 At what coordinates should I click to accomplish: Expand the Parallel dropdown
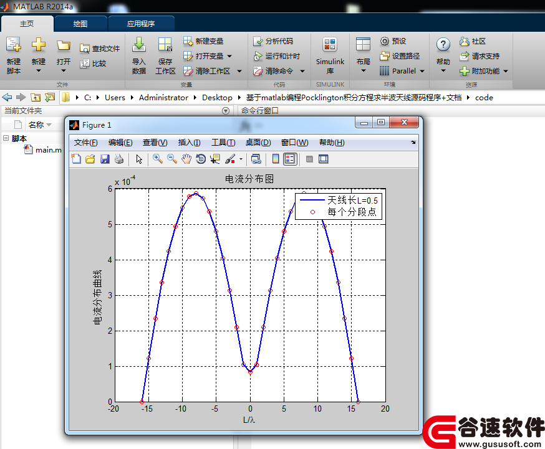(x=422, y=71)
